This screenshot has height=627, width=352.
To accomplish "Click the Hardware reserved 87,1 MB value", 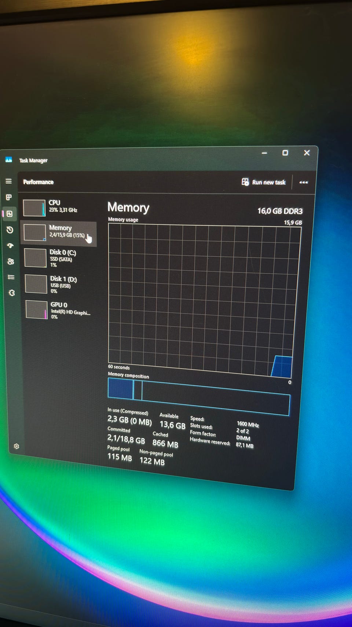I will (x=245, y=445).
